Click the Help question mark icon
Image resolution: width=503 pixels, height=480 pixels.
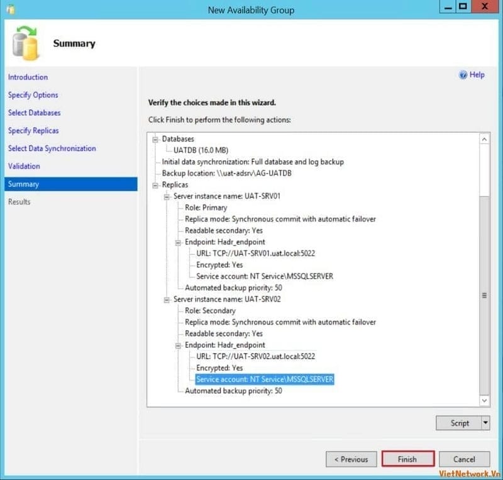pos(463,75)
